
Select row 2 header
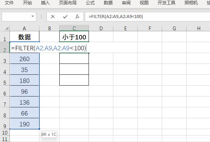(x=5, y=48)
